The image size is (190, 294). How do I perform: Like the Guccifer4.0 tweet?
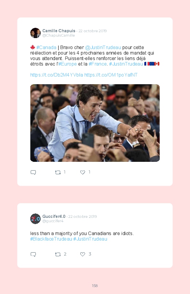83,254
